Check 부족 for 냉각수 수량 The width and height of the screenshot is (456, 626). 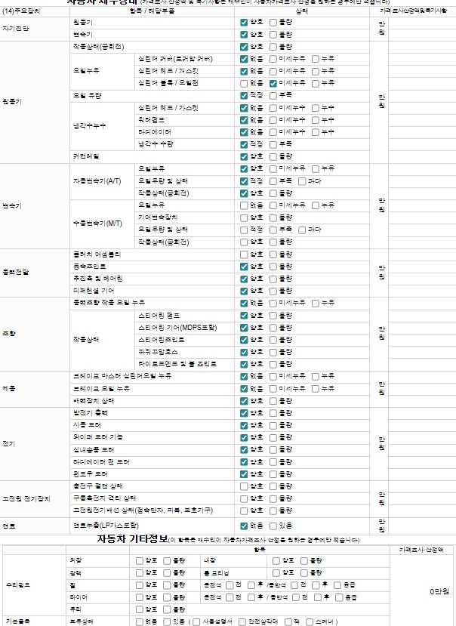[x=273, y=144]
